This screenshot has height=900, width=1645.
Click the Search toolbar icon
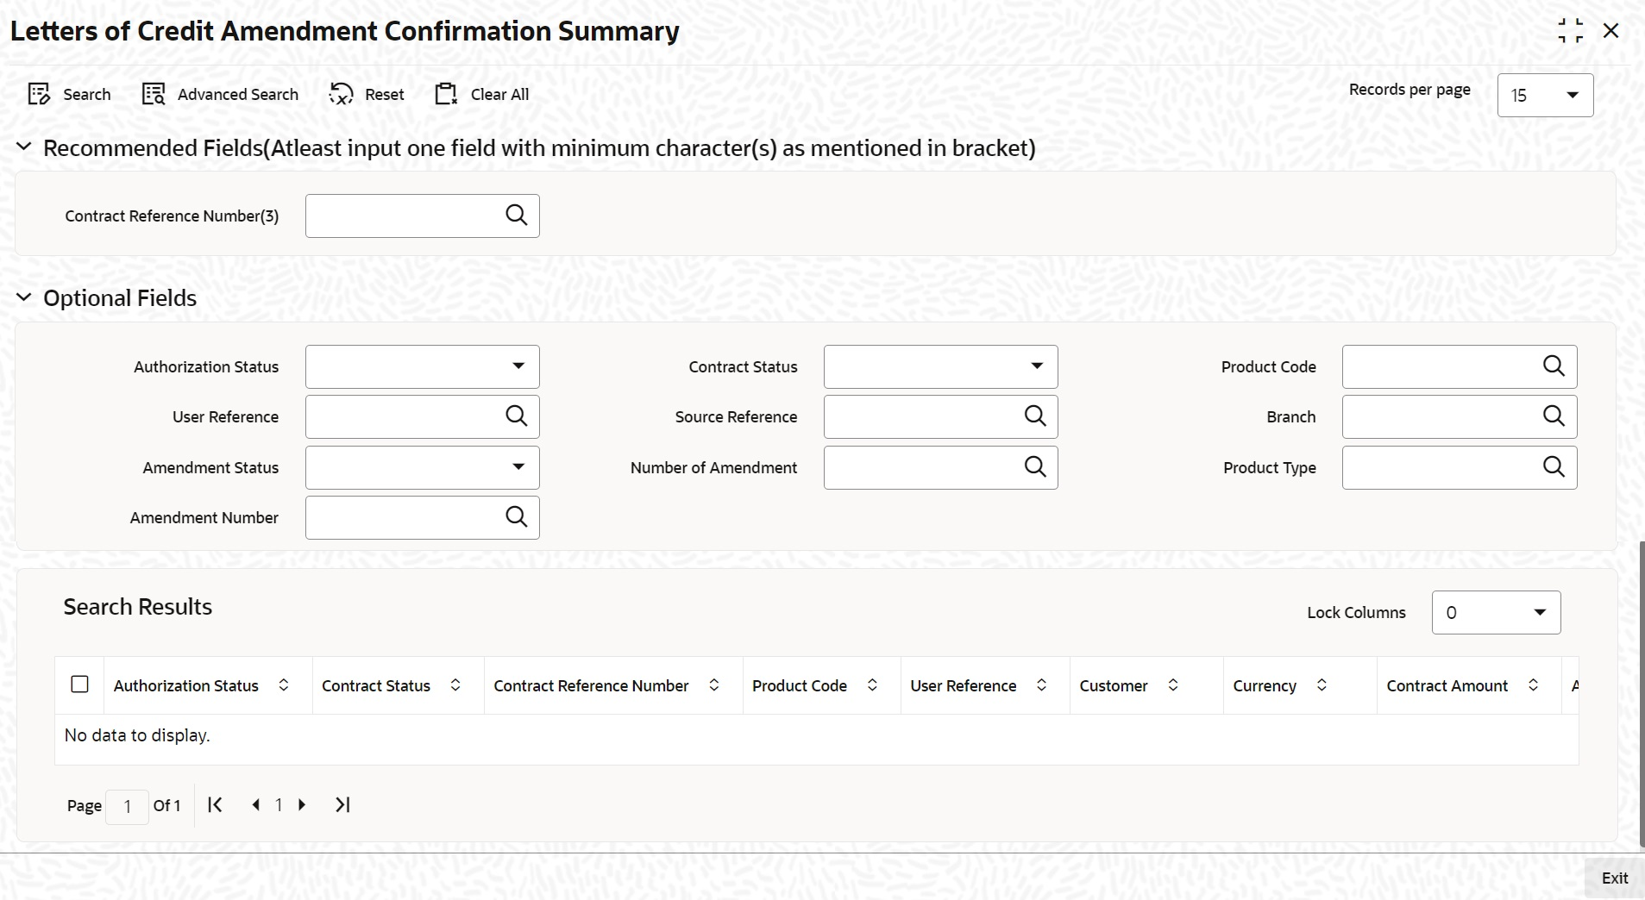click(40, 94)
